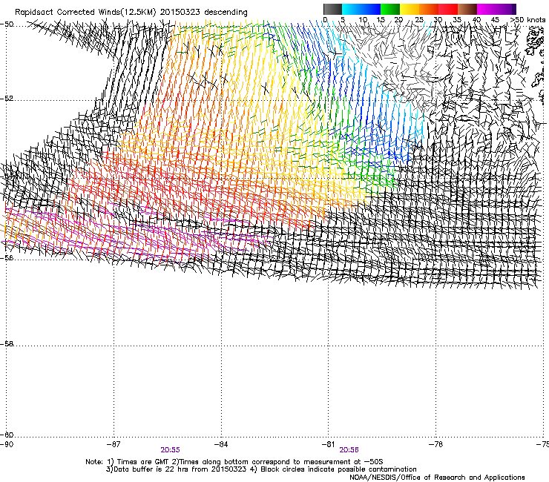Click the '-52' latitude axis label
549x482 pixels.
coord(7,99)
